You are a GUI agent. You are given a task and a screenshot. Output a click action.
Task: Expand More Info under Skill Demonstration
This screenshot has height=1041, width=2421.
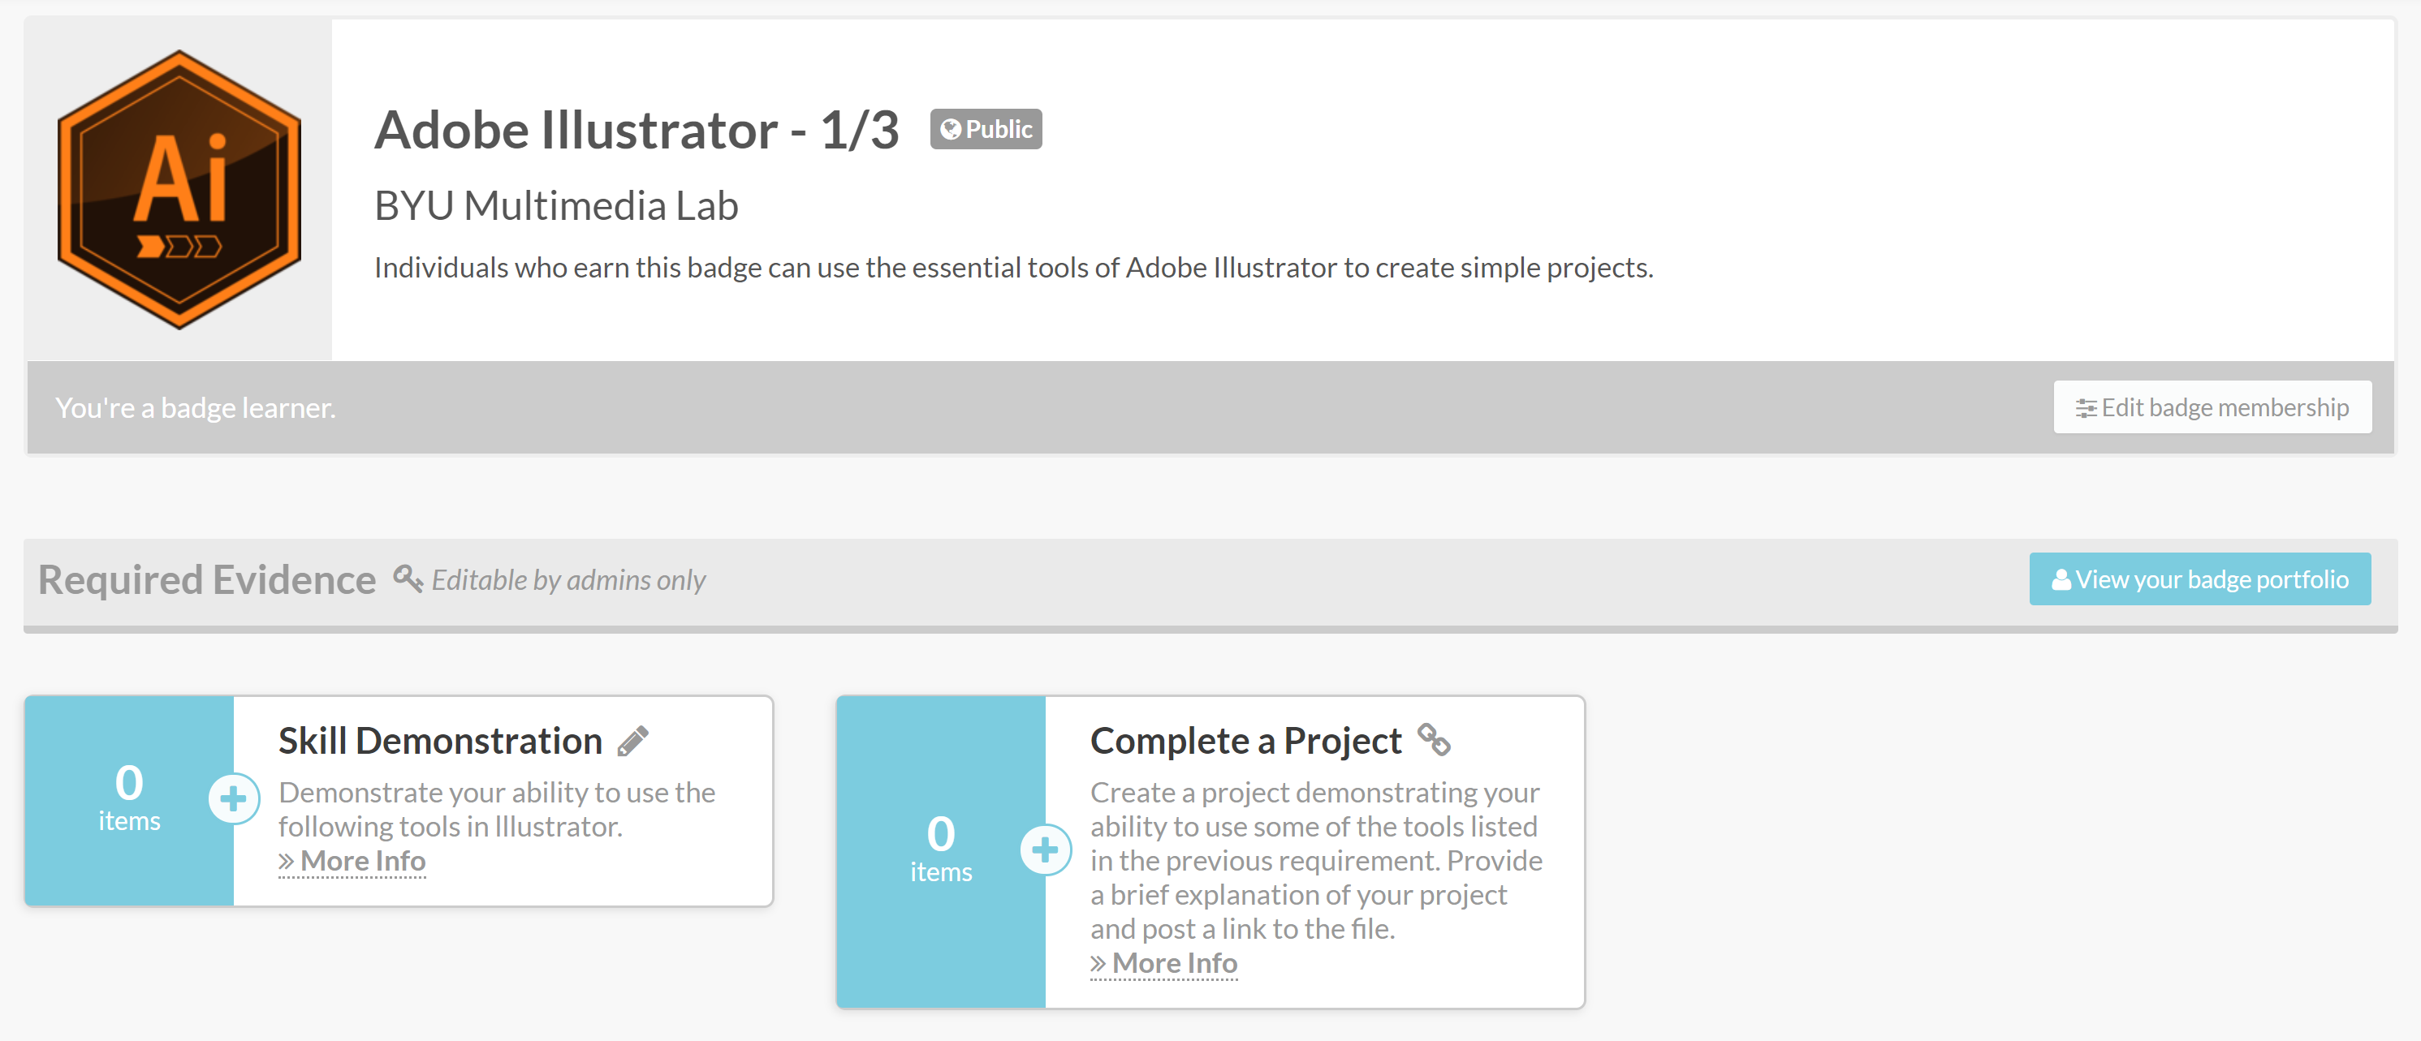point(363,861)
